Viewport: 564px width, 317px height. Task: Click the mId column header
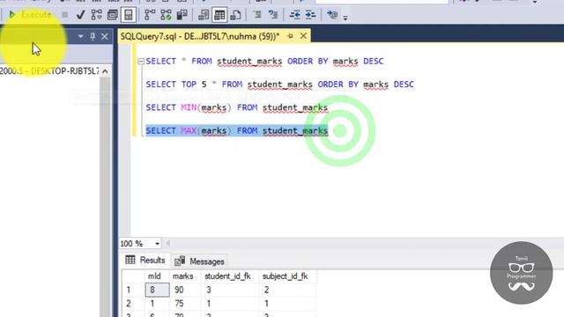coord(157,276)
